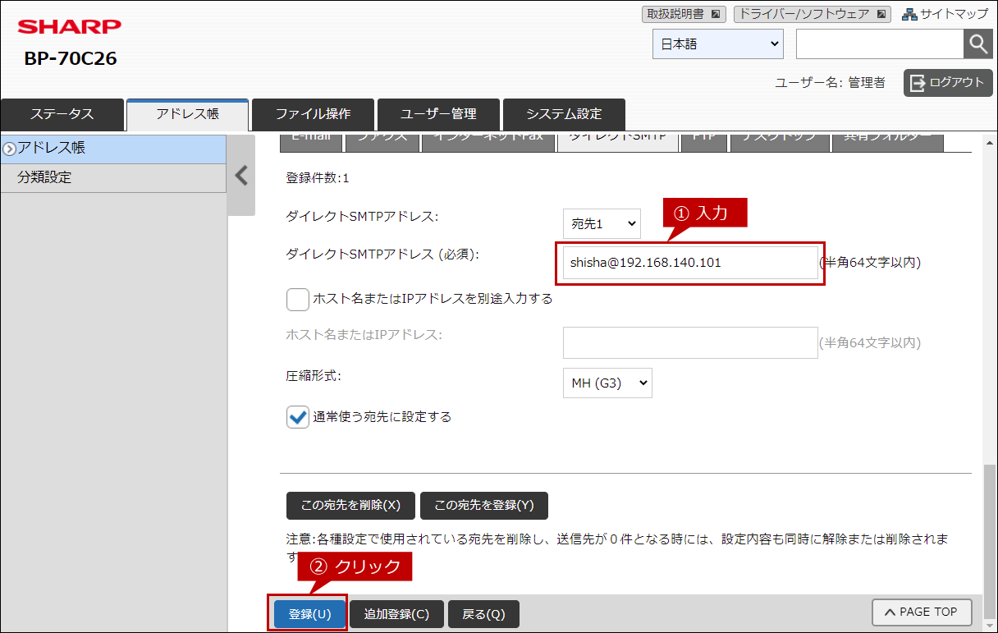Select アドレス帳 in the sidebar
The height and width of the screenshot is (633, 998).
(x=113, y=149)
